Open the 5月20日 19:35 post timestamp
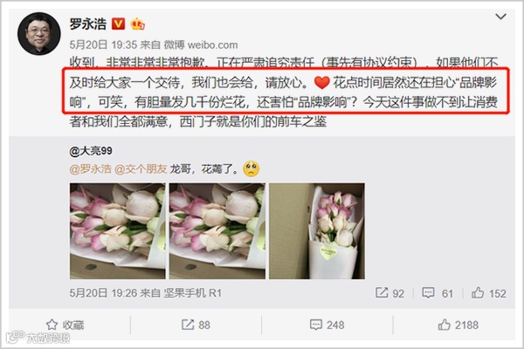 (103, 44)
